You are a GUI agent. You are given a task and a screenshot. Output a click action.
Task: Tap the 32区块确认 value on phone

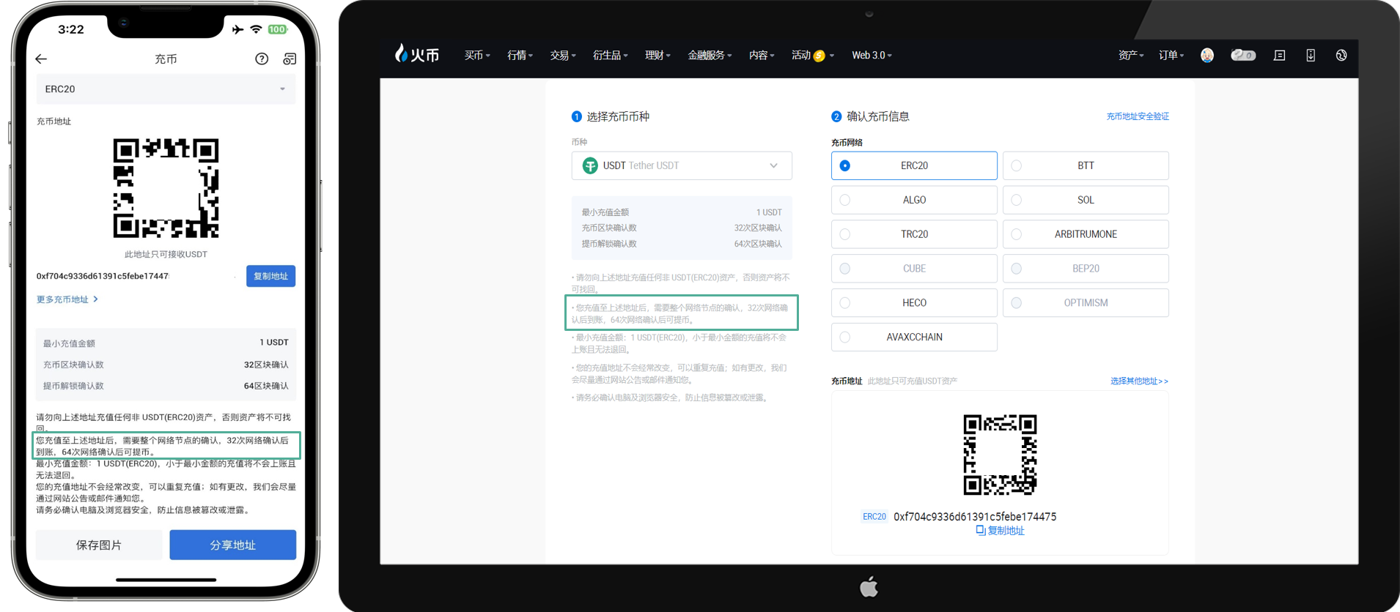(x=266, y=365)
